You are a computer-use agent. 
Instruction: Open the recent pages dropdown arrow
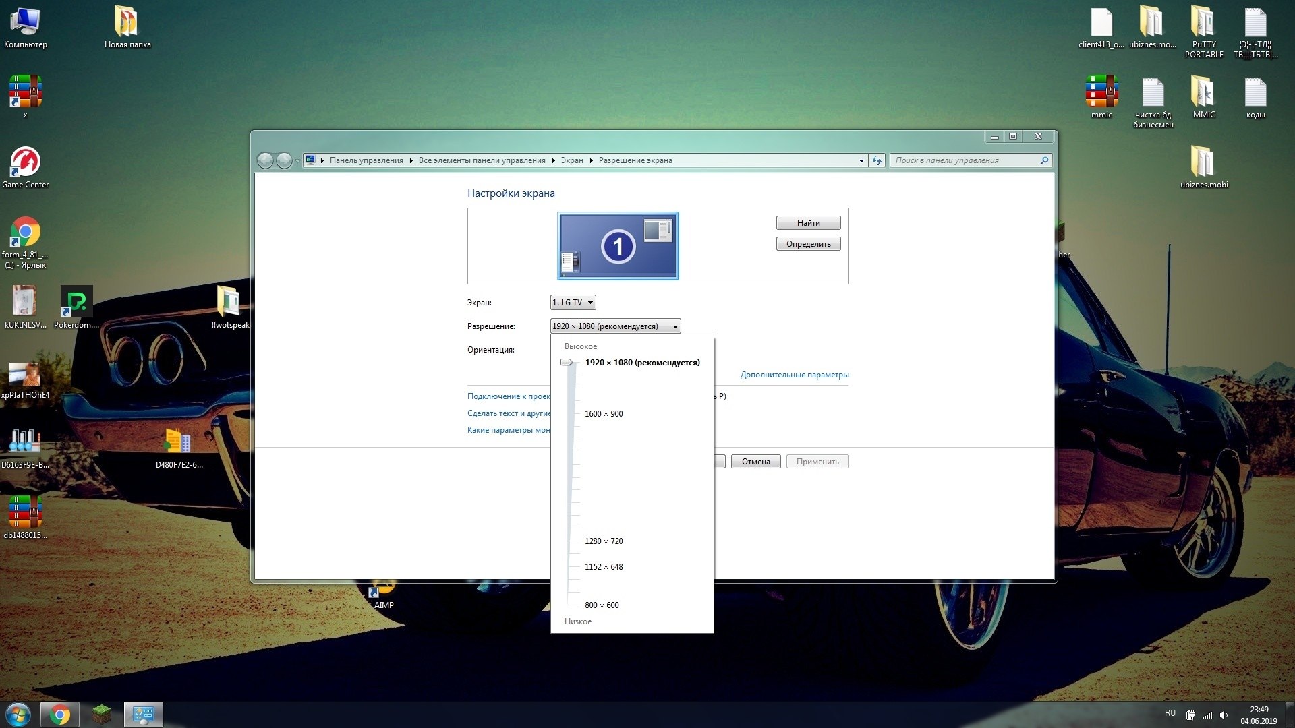coord(297,160)
